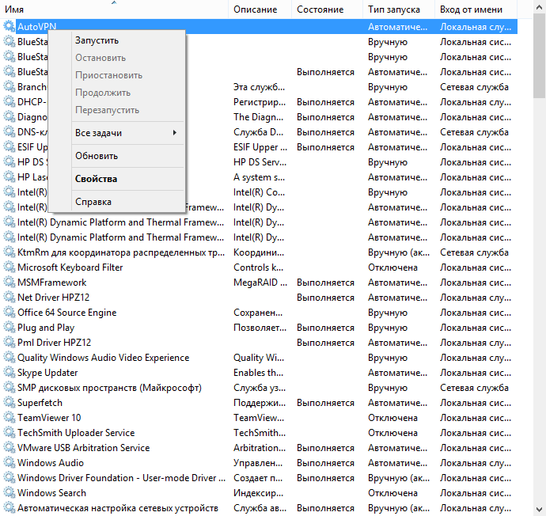Click the gear icon of AutoVPN service
The width and height of the screenshot is (546, 516).
tap(9, 26)
